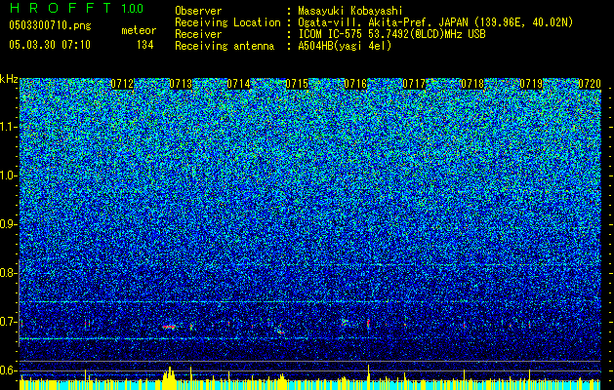
Task: Click the Receiving Location label
Action: (x=227, y=22)
